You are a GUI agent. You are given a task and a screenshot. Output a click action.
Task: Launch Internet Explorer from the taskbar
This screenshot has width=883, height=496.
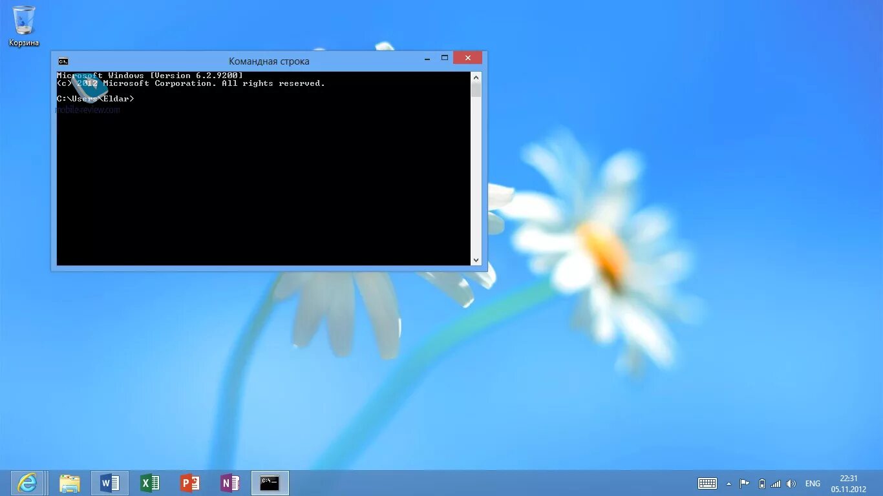click(x=26, y=482)
